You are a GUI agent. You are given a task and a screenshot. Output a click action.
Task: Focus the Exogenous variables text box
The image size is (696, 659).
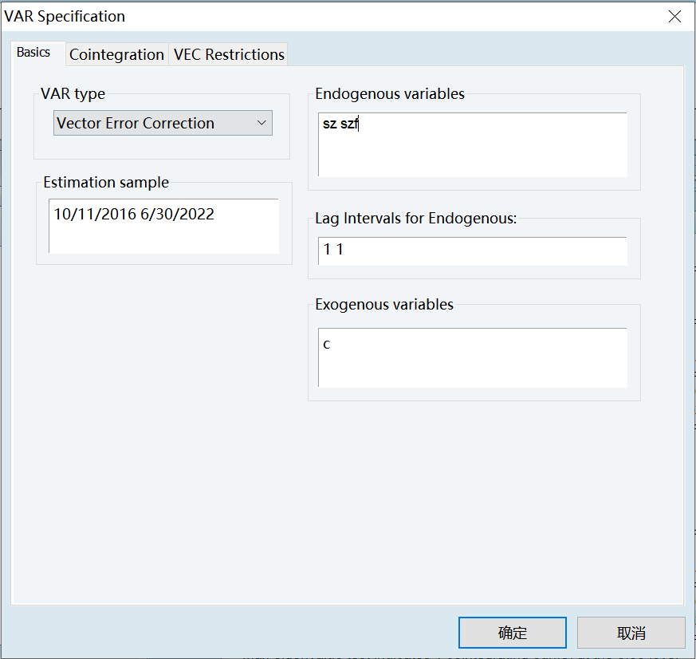[x=473, y=357]
